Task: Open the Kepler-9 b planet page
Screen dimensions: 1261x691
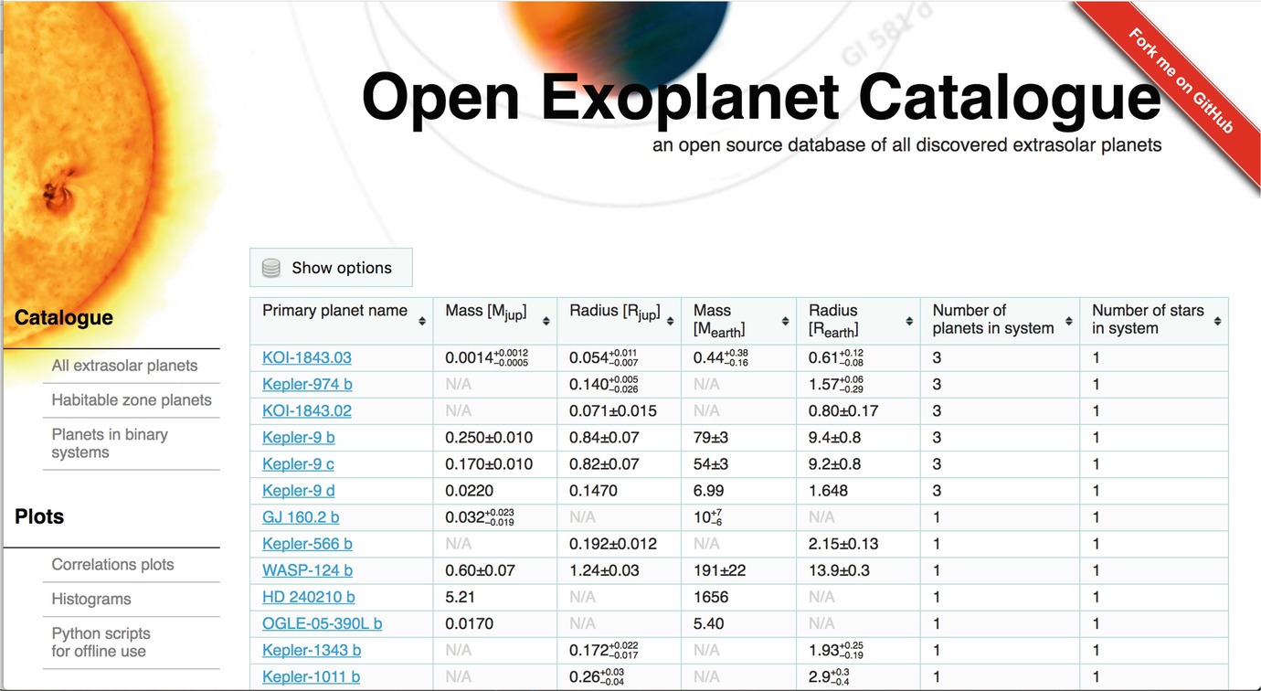Action: click(299, 437)
